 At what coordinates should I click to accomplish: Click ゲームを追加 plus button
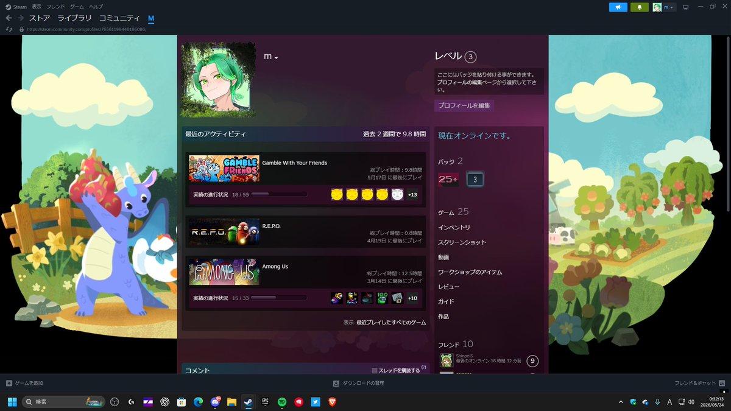click(9, 383)
